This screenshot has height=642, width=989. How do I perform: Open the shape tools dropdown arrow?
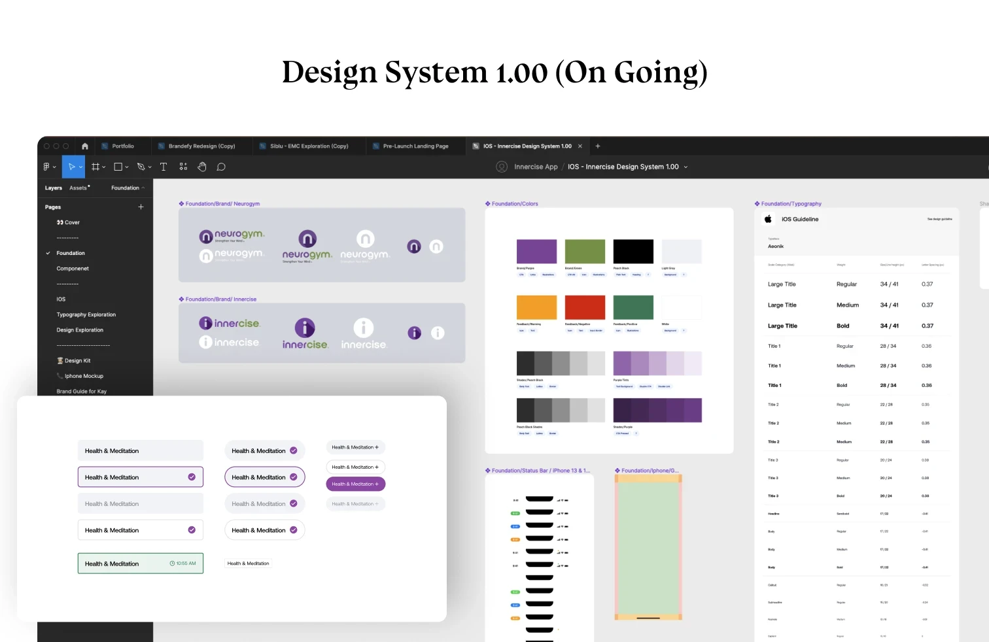(x=127, y=167)
